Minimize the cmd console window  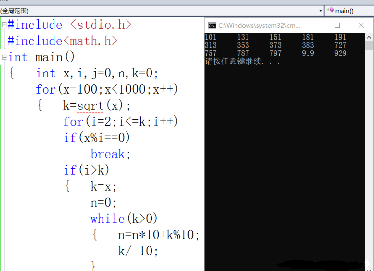(314, 25)
